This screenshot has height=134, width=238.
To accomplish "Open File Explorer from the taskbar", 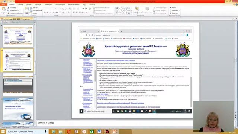I will (x=61, y=131).
